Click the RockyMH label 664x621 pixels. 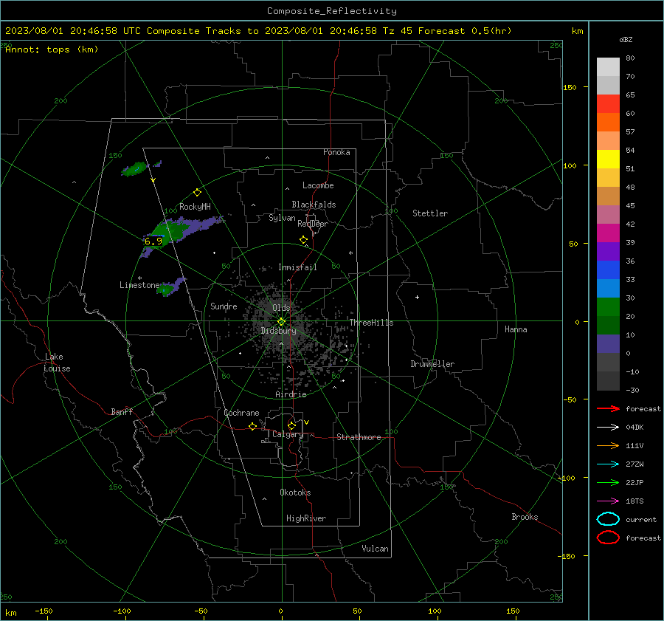pyautogui.click(x=195, y=207)
